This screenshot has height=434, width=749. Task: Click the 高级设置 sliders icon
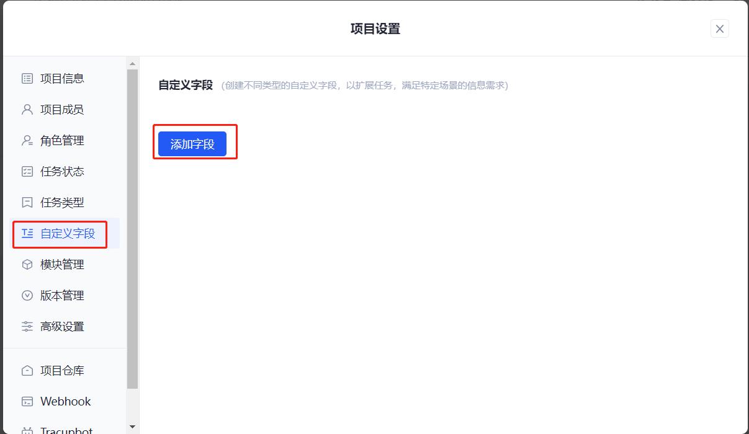click(x=27, y=327)
